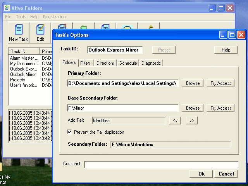Click into the Comment text field
The image size is (248, 186).
(x=161, y=164)
